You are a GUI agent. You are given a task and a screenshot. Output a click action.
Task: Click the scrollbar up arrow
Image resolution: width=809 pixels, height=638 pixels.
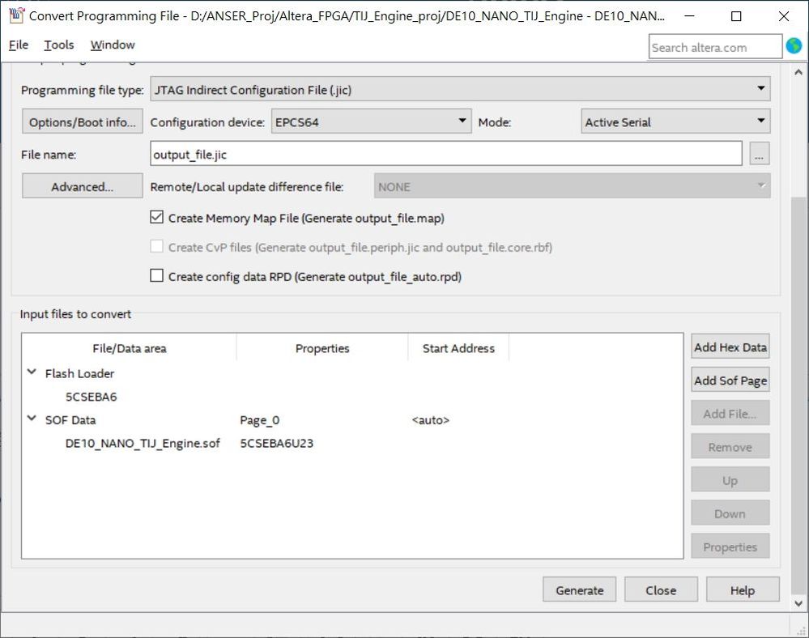(798, 73)
